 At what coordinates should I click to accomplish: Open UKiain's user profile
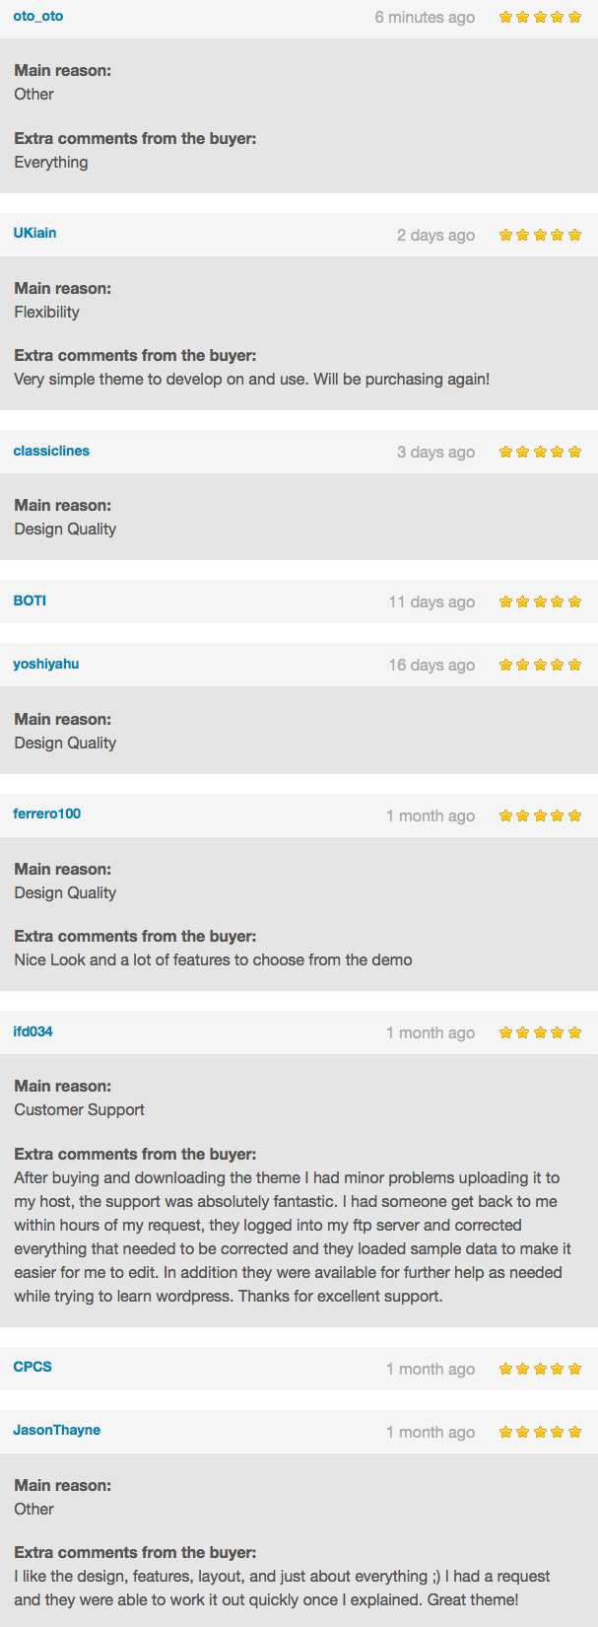(x=34, y=235)
